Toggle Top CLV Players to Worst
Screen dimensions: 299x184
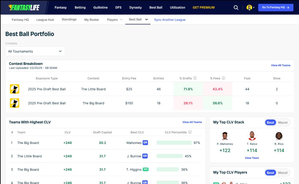282,173
